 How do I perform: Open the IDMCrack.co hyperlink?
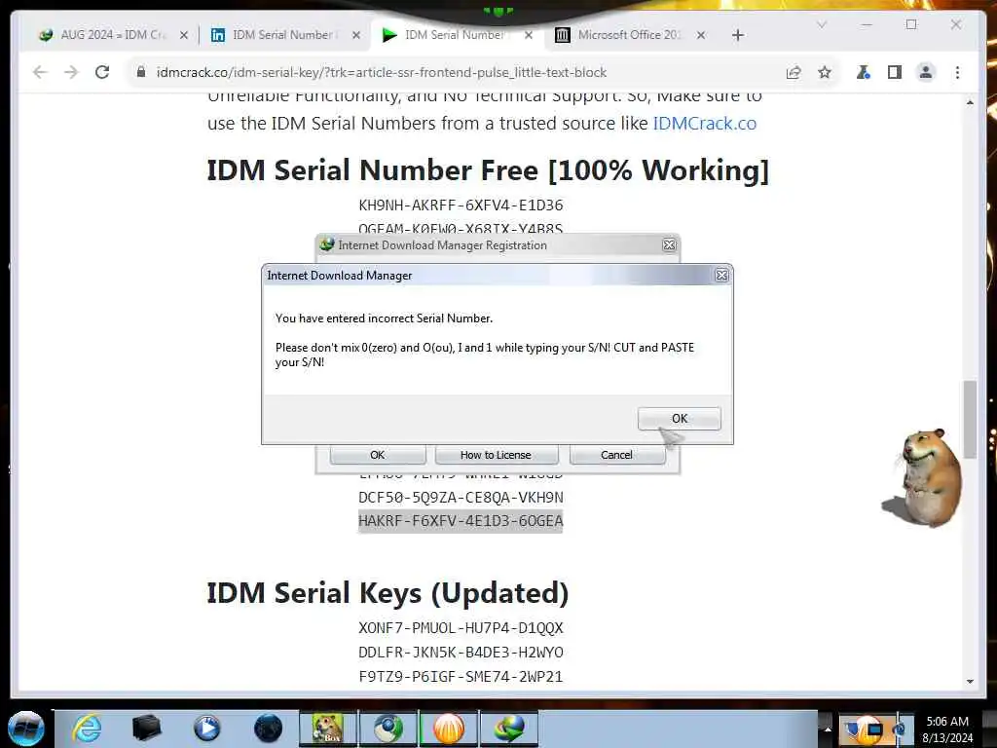pyautogui.click(x=705, y=123)
